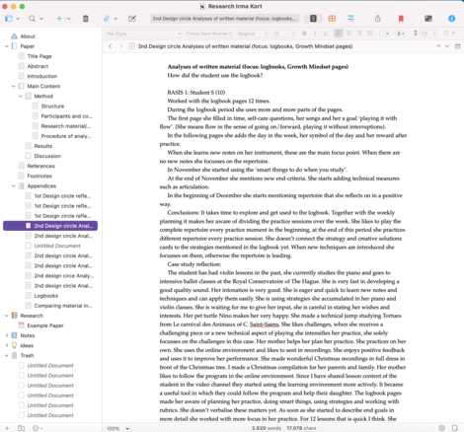This screenshot has width=464, height=432.
Task: Open the add item dropdown arrow
Action: 68,19
